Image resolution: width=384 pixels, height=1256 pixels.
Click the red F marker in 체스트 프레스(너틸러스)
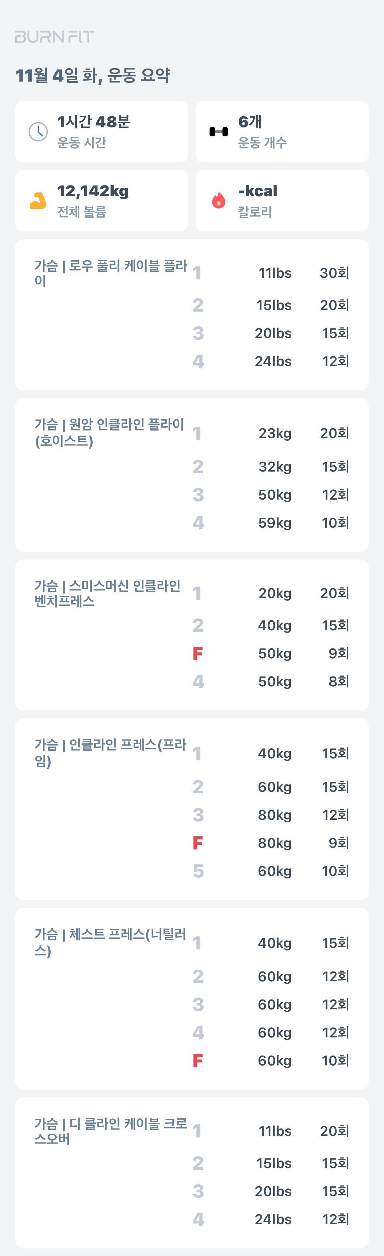tap(197, 1060)
